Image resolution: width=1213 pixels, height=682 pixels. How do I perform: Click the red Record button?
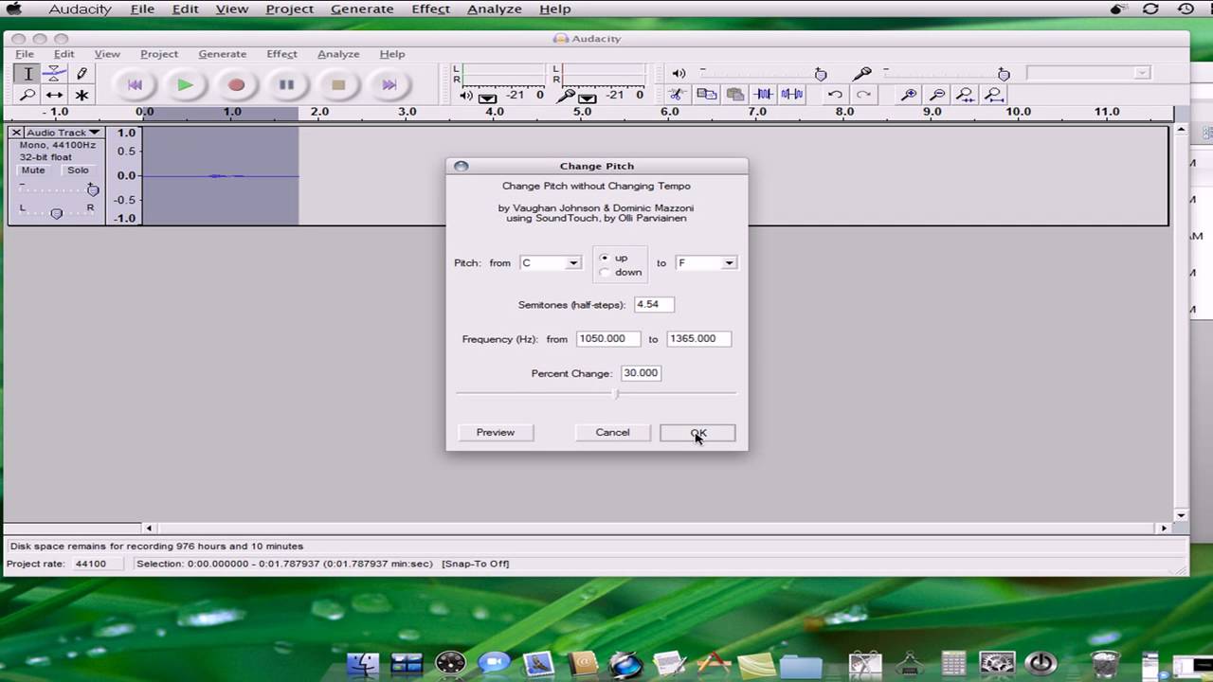coord(236,85)
